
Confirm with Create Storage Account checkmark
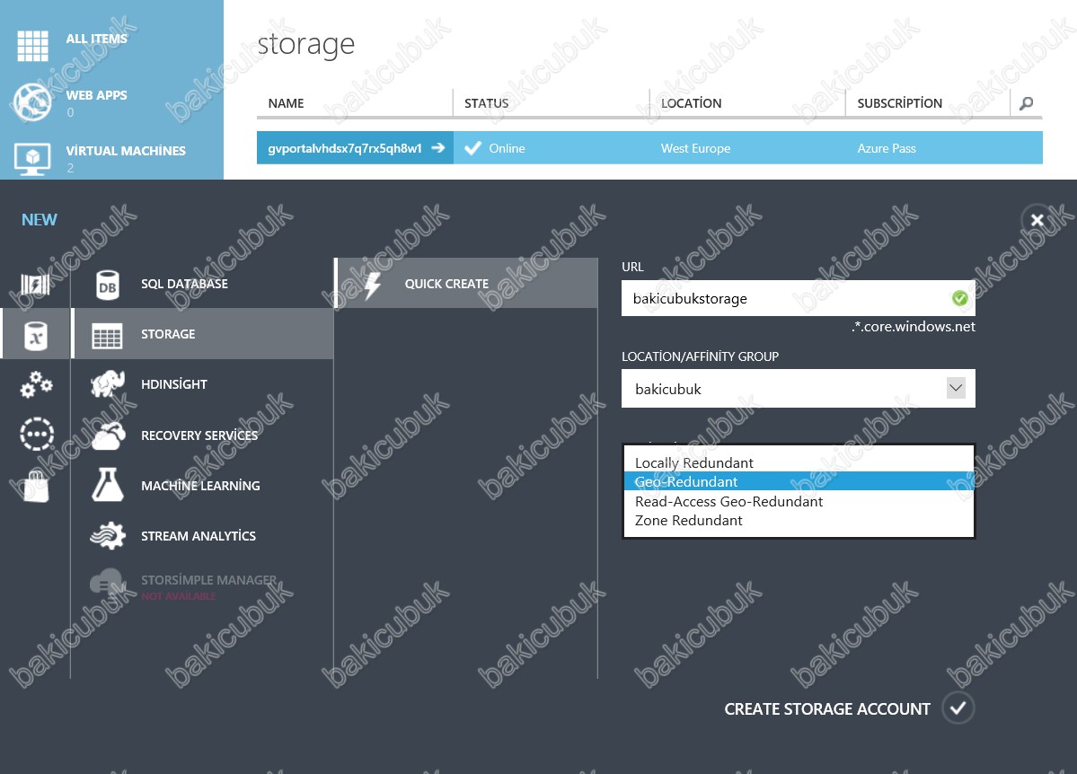(x=958, y=708)
